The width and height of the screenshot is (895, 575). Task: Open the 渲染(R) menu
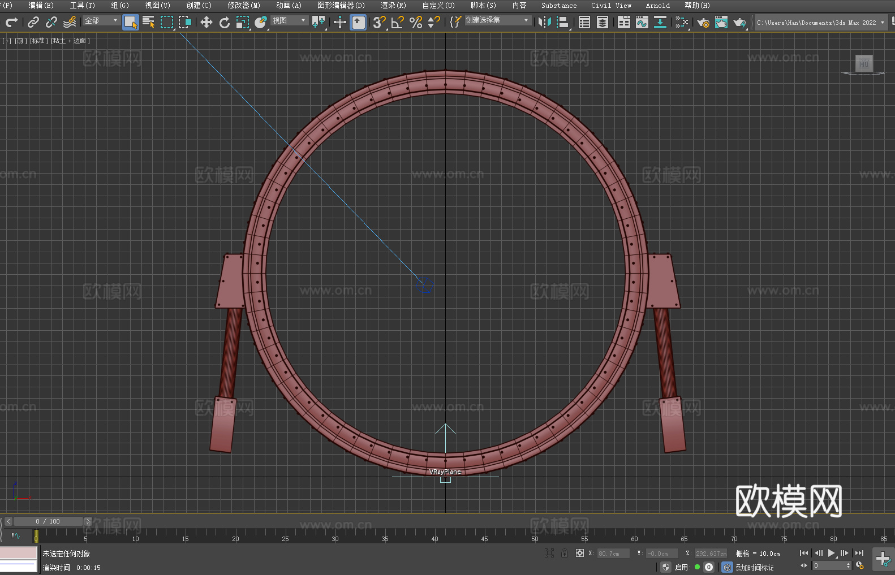click(393, 6)
